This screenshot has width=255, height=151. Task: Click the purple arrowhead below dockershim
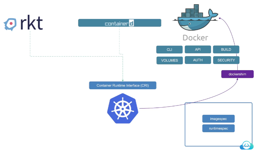pyautogui.click(x=237, y=80)
